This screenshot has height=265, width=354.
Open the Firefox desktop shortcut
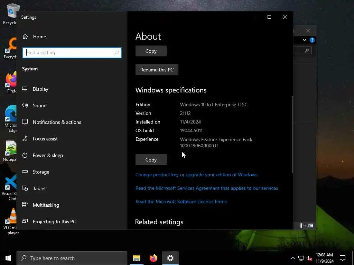11,82
